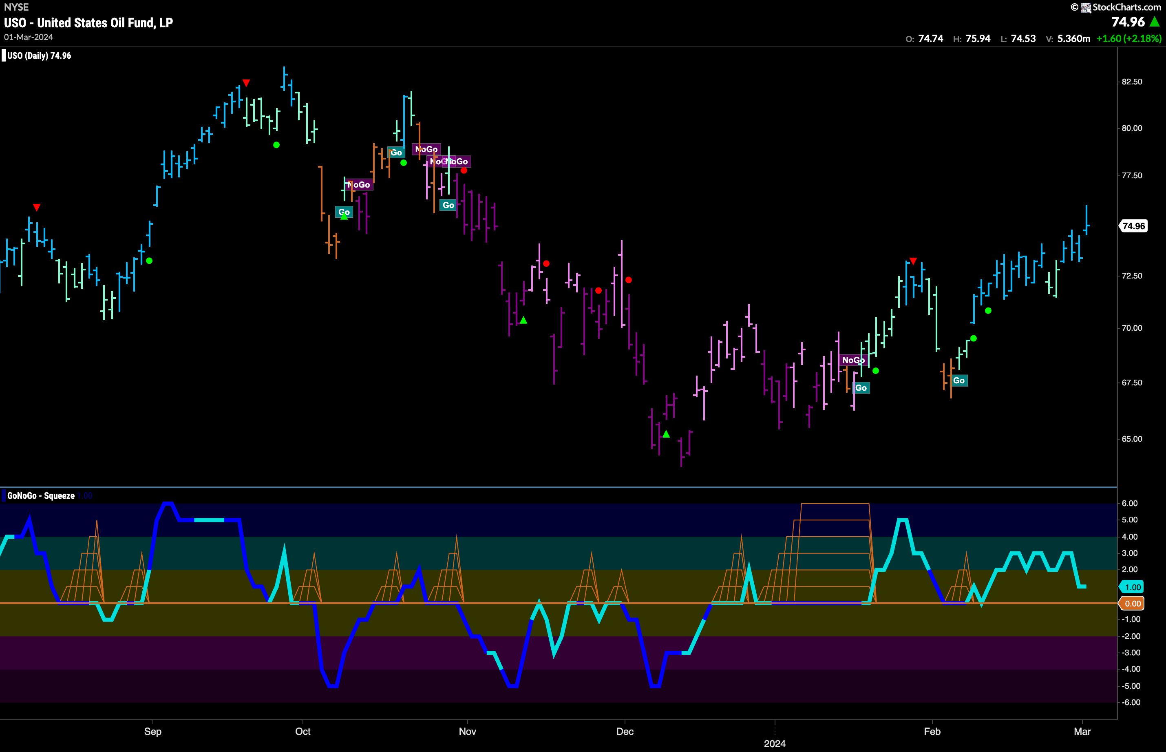This screenshot has height=752, width=1166.
Task: Click the low value L: 74.53
Action: click(x=1018, y=39)
